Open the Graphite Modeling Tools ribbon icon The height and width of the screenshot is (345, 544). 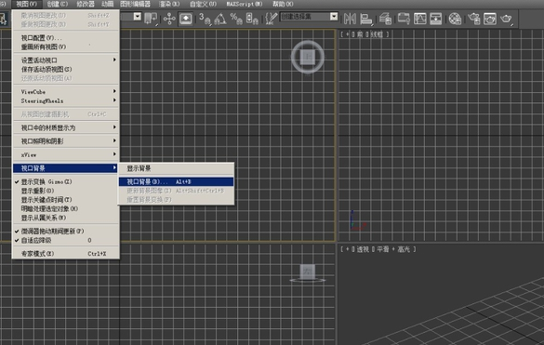pos(404,19)
